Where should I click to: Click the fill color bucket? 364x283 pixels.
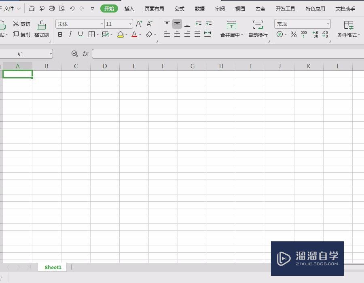point(120,34)
